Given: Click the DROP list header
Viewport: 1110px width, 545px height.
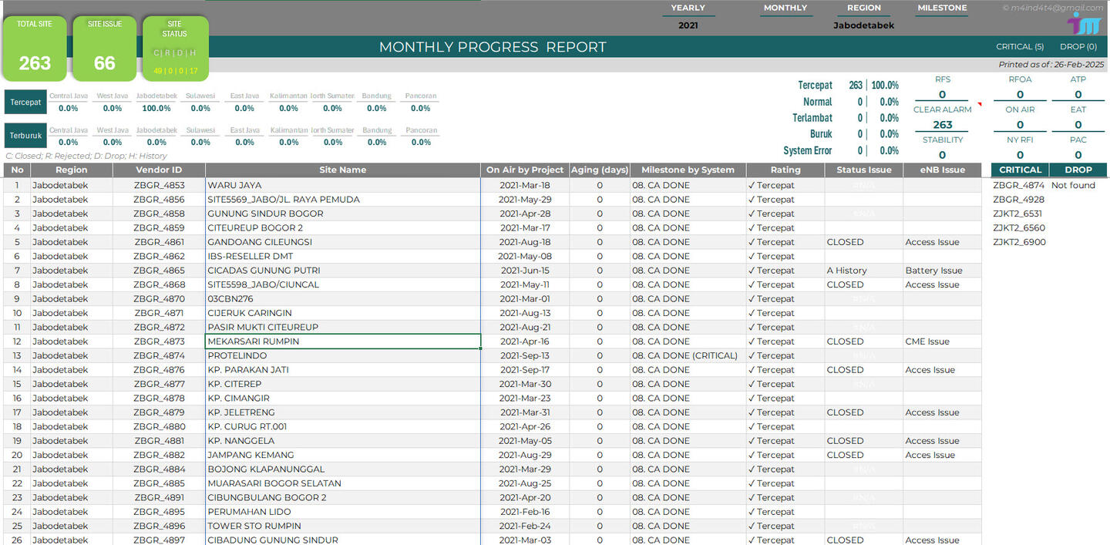Looking at the screenshot, I should pyautogui.click(x=1078, y=170).
